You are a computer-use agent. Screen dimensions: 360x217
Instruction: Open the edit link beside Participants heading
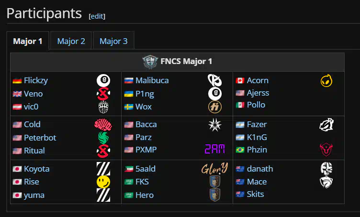click(97, 16)
